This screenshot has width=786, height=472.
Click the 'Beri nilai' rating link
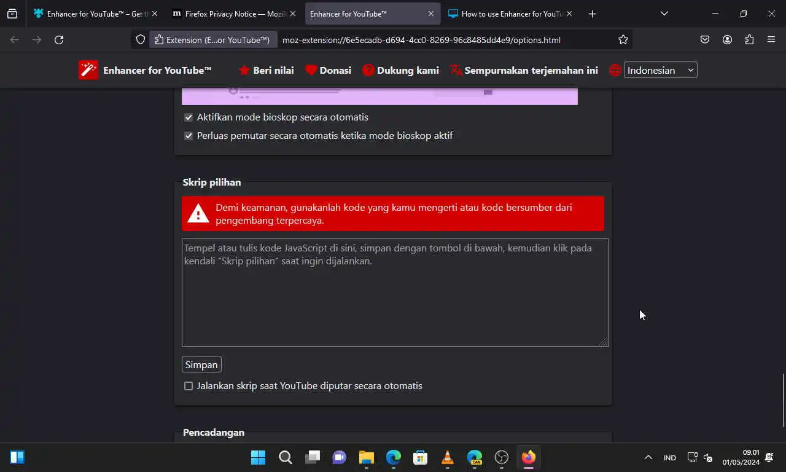(x=266, y=70)
